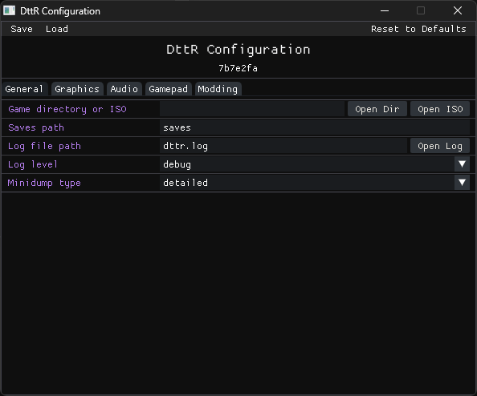Open the Graphics tab
This screenshot has width=477, height=396.
click(77, 89)
